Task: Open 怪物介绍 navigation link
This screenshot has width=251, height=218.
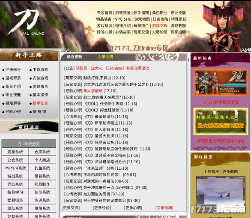Action: tap(123, 26)
